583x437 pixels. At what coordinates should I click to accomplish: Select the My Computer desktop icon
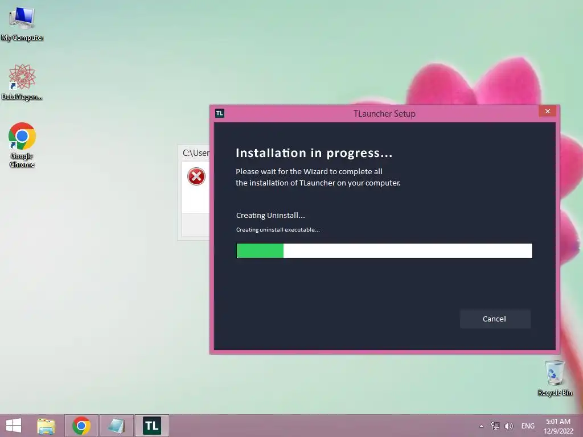[22, 24]
